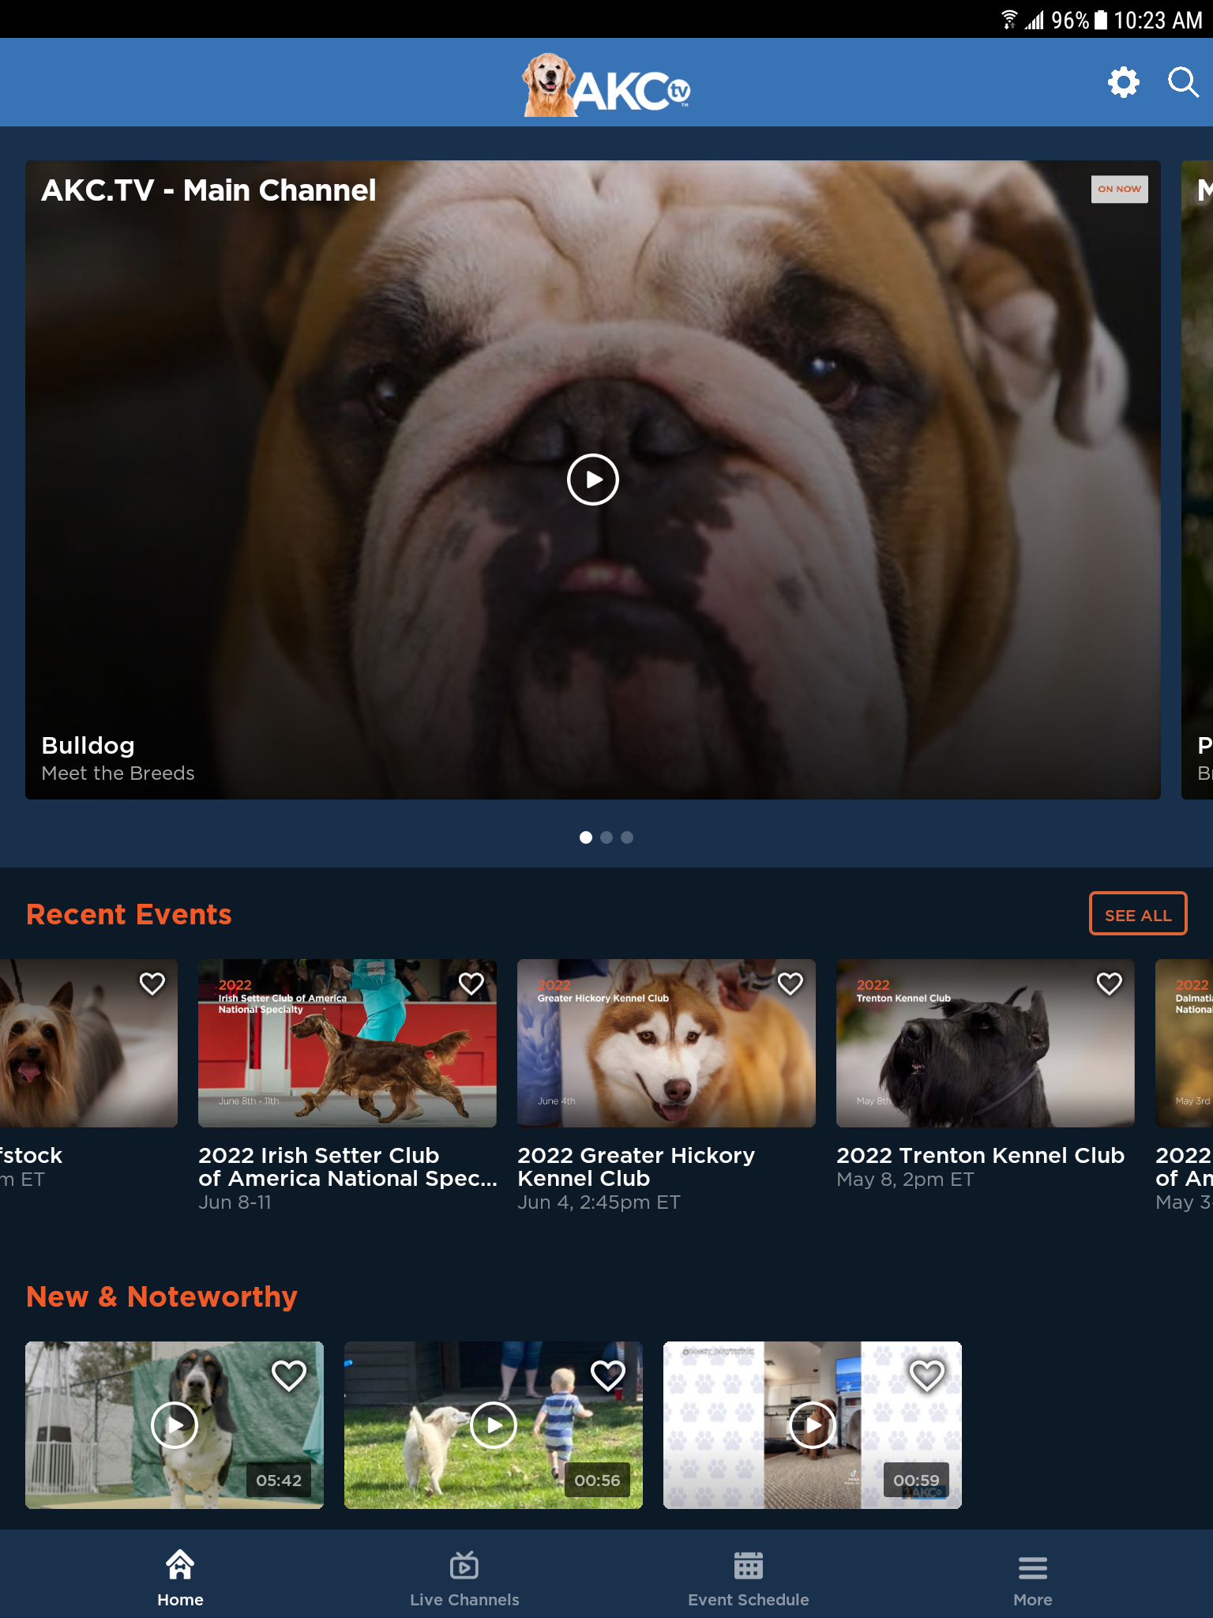Switch to the Event Schedule tab
Image resolution: width=1213 pixels, height=1618 pixels.
[749, 1578]
